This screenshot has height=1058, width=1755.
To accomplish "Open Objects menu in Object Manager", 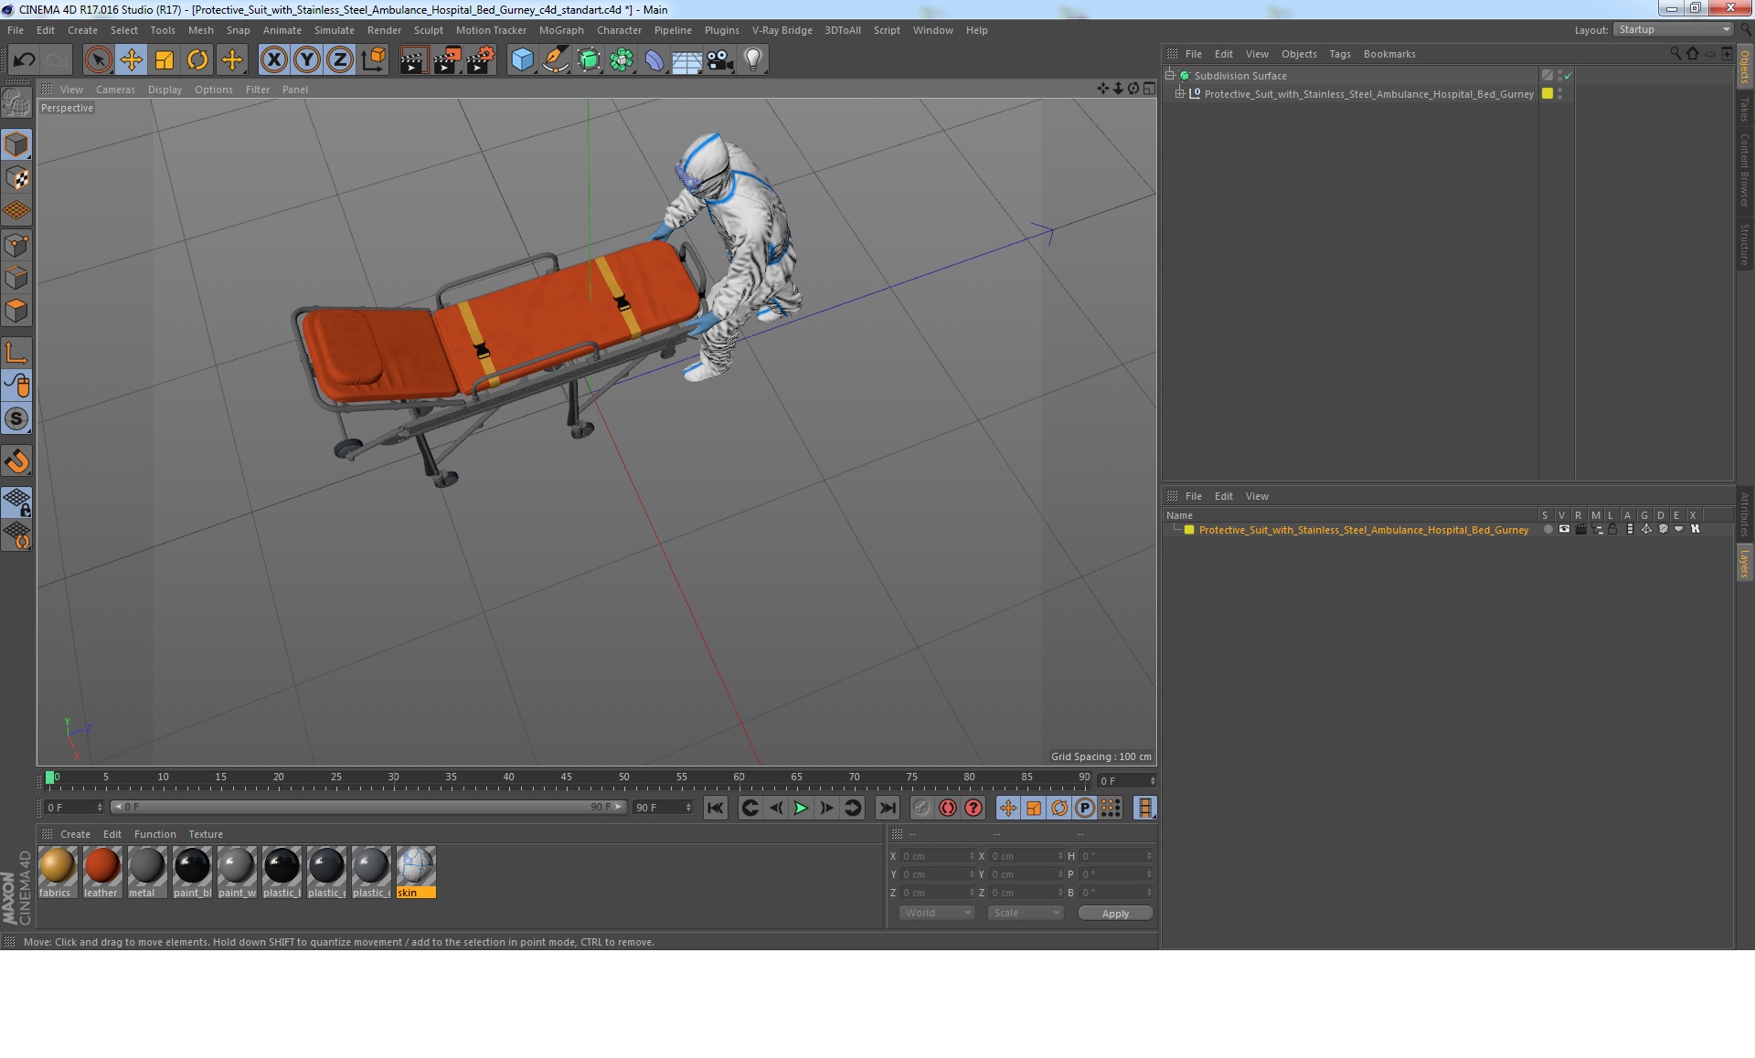I will click(x=1299, y=54).
